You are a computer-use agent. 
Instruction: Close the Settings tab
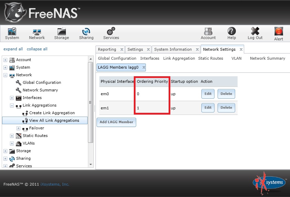(x=148, y=50)
